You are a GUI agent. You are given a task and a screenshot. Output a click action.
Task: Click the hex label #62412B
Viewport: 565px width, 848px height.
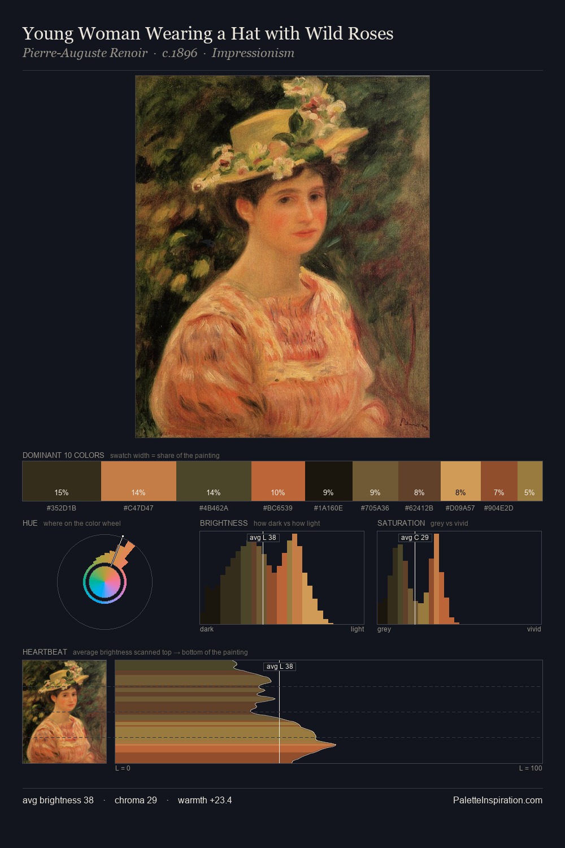pyautogui.click(x=419, y=508)
